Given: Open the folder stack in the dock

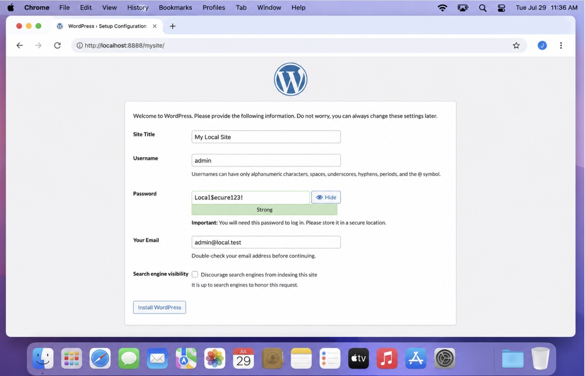Looking at the screenshot, I should tap(513, 359).
